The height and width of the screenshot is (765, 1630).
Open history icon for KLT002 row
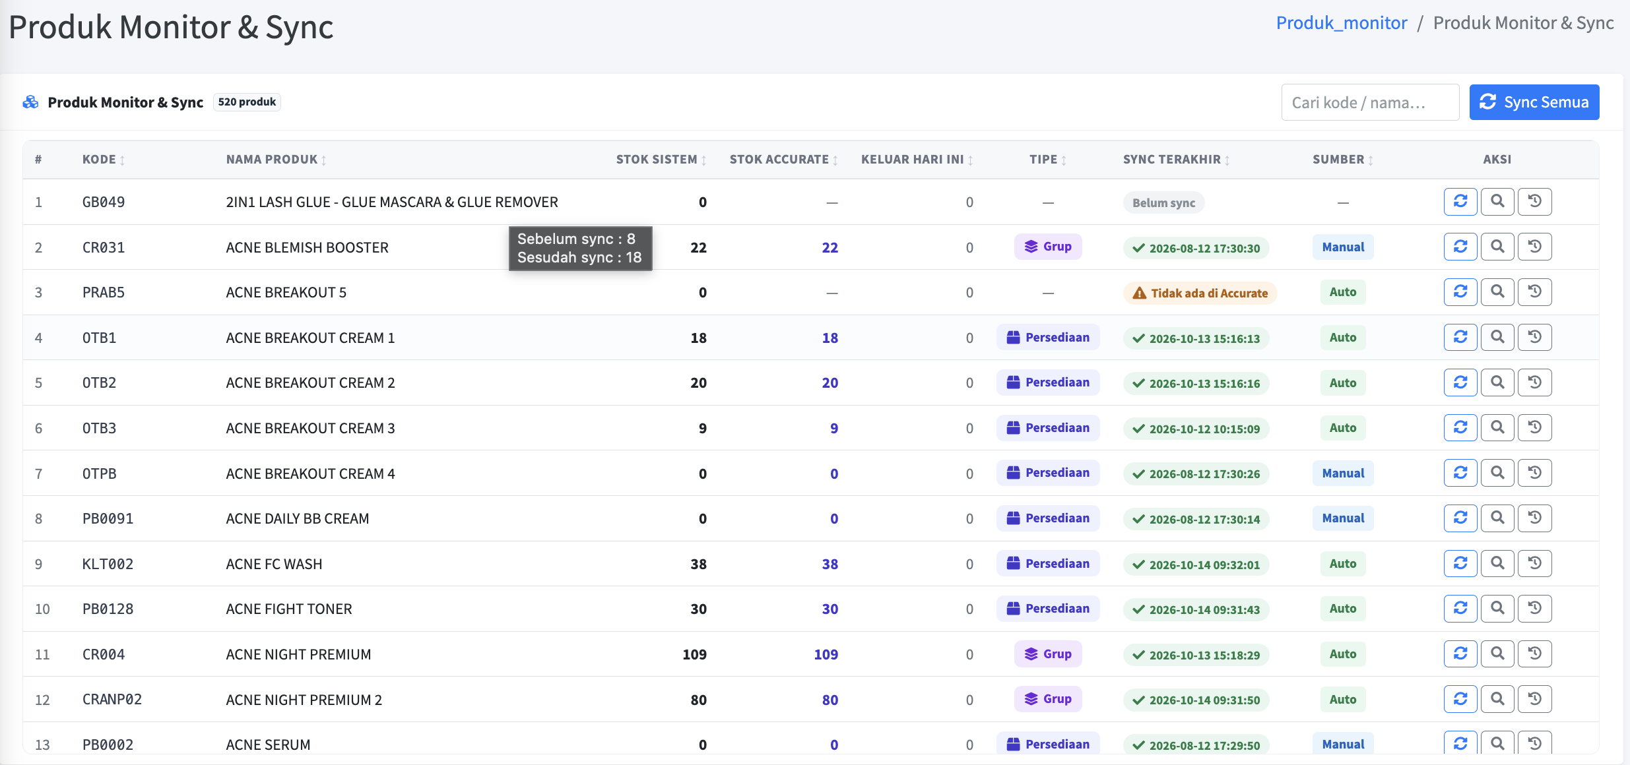pyautogui.click(x=1534, y=564)
